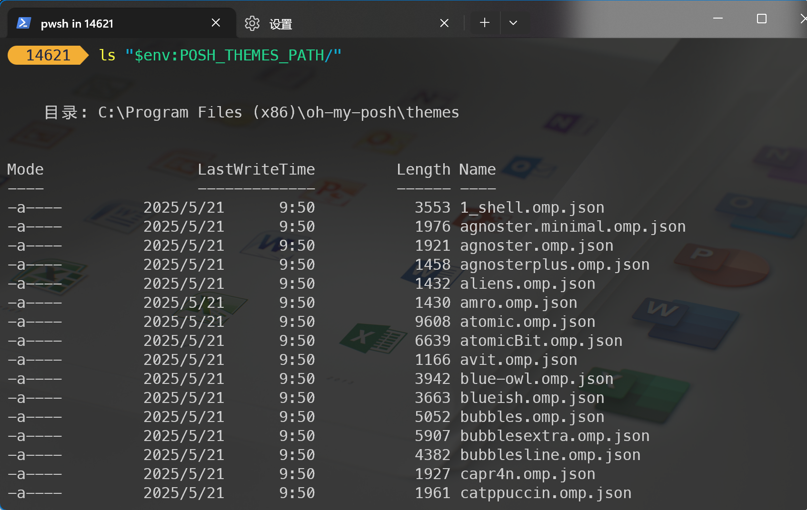Click the gear icon on the settings tab

coord(252,23)
